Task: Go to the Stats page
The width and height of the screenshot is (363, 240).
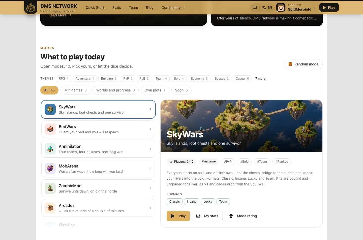Action: (x=116, y=8)
